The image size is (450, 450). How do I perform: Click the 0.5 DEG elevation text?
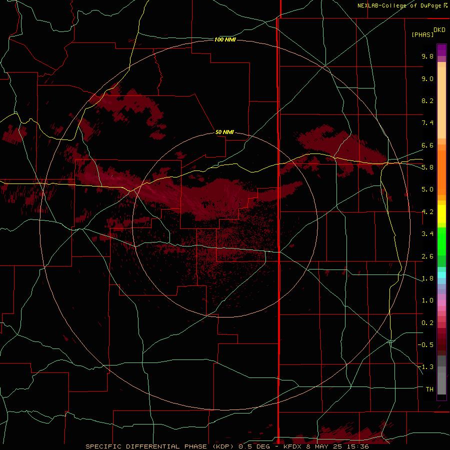pos(254,446)
